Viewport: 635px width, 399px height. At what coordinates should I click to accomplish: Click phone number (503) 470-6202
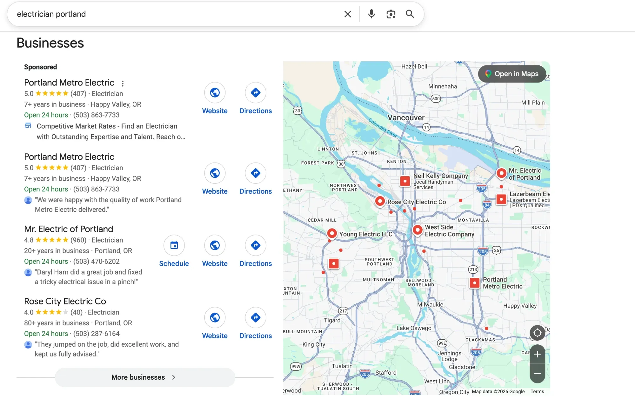pyautogui.click(x=97, y=261)
